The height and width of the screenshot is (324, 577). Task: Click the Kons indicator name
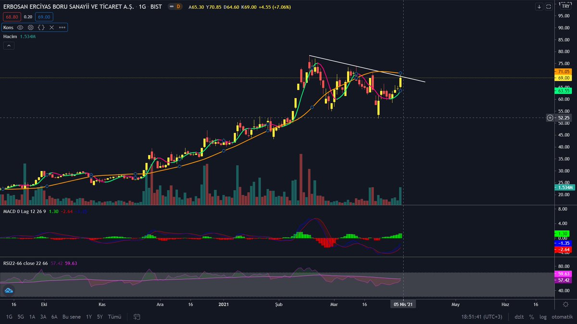coord(8,27)
